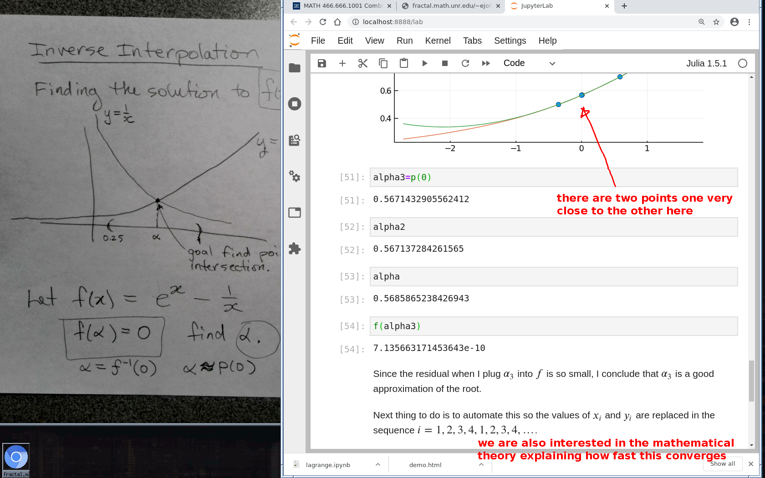This screenshot has width=765, height=478.
Task: Interrupt the kernel with stop icon
Action: tap(445, 63)
